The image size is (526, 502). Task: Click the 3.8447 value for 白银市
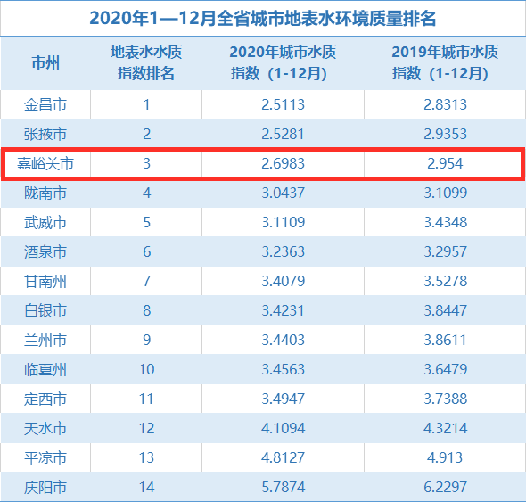pos(445,310)
